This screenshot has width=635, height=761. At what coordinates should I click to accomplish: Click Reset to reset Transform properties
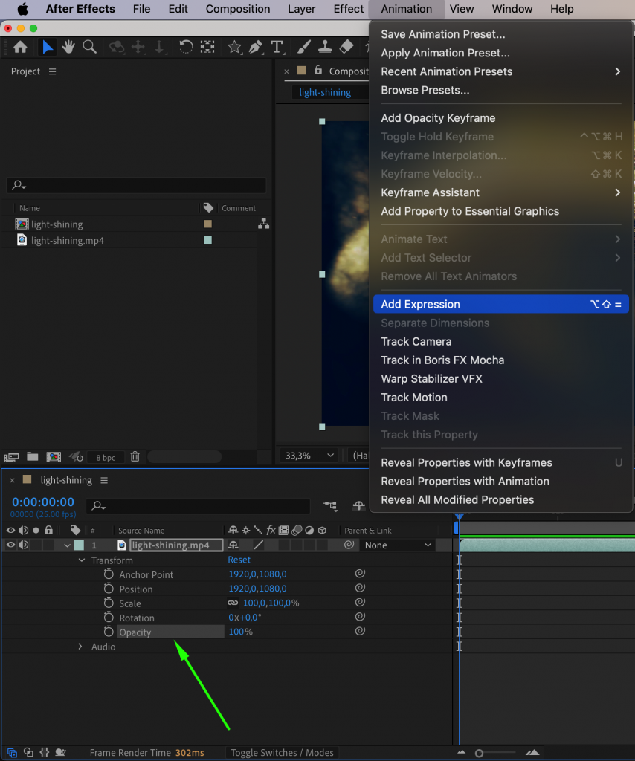[239, 560]
